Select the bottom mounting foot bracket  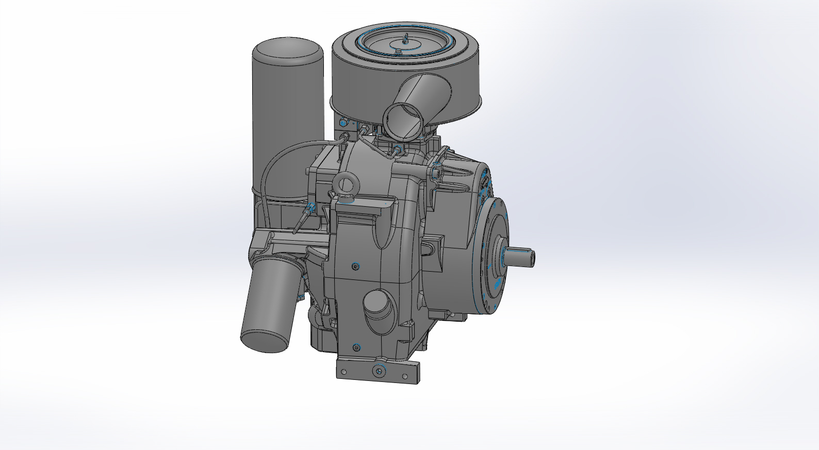pyautogui.click(x=378, y=371)
